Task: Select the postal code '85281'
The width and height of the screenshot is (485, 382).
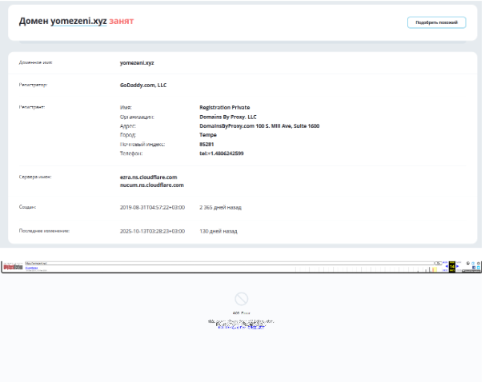Action: 206,144
